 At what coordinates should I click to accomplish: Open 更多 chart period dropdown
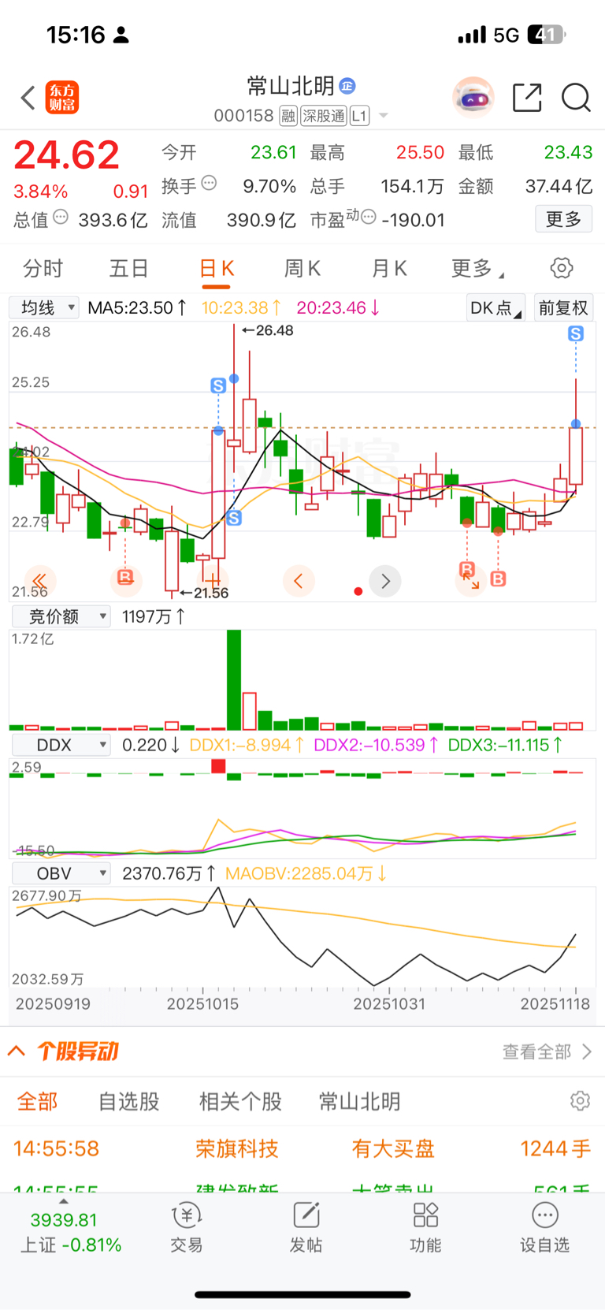477,269
